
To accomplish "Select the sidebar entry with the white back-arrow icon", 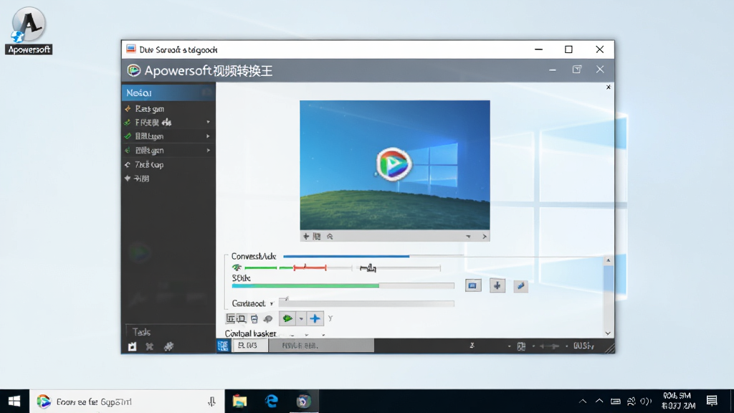I will (x=168, y=165).
